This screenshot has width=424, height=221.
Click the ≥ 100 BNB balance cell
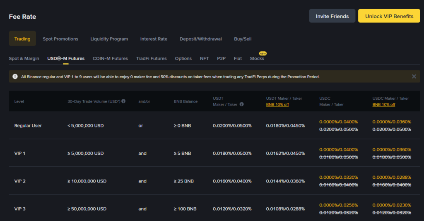coord(185,209)
